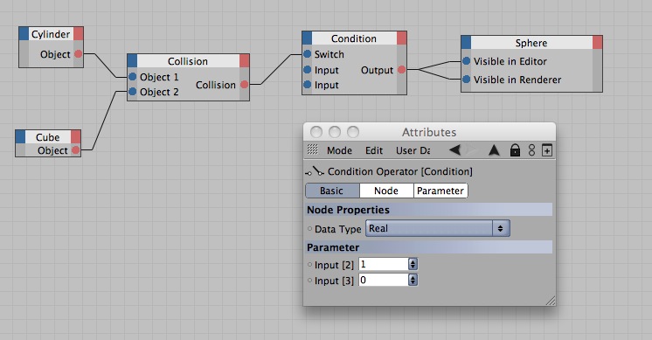Click Cube node's Object output port
Screen dimensions: 652x340
click(x=75, y=150)
